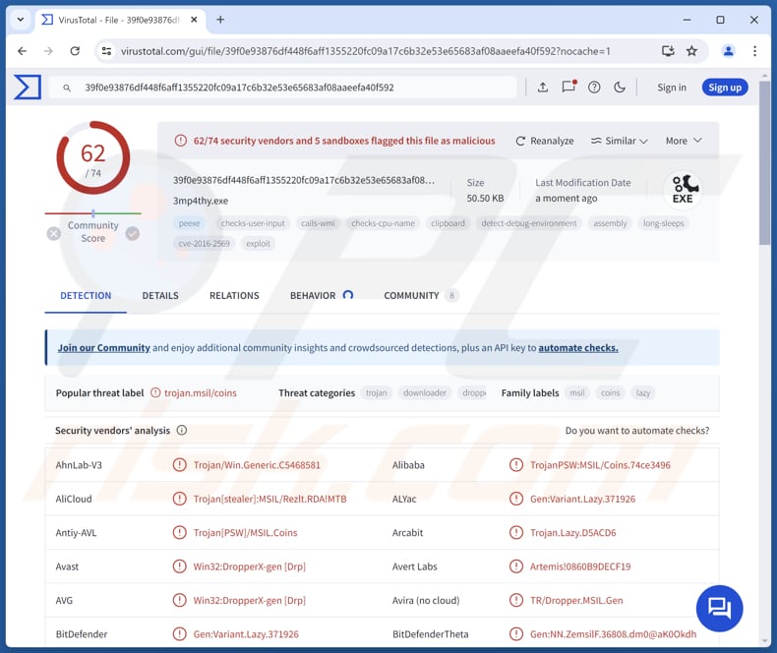Click the msil family label chip
The image size is (777, 653).
click(x=576, y=393)
